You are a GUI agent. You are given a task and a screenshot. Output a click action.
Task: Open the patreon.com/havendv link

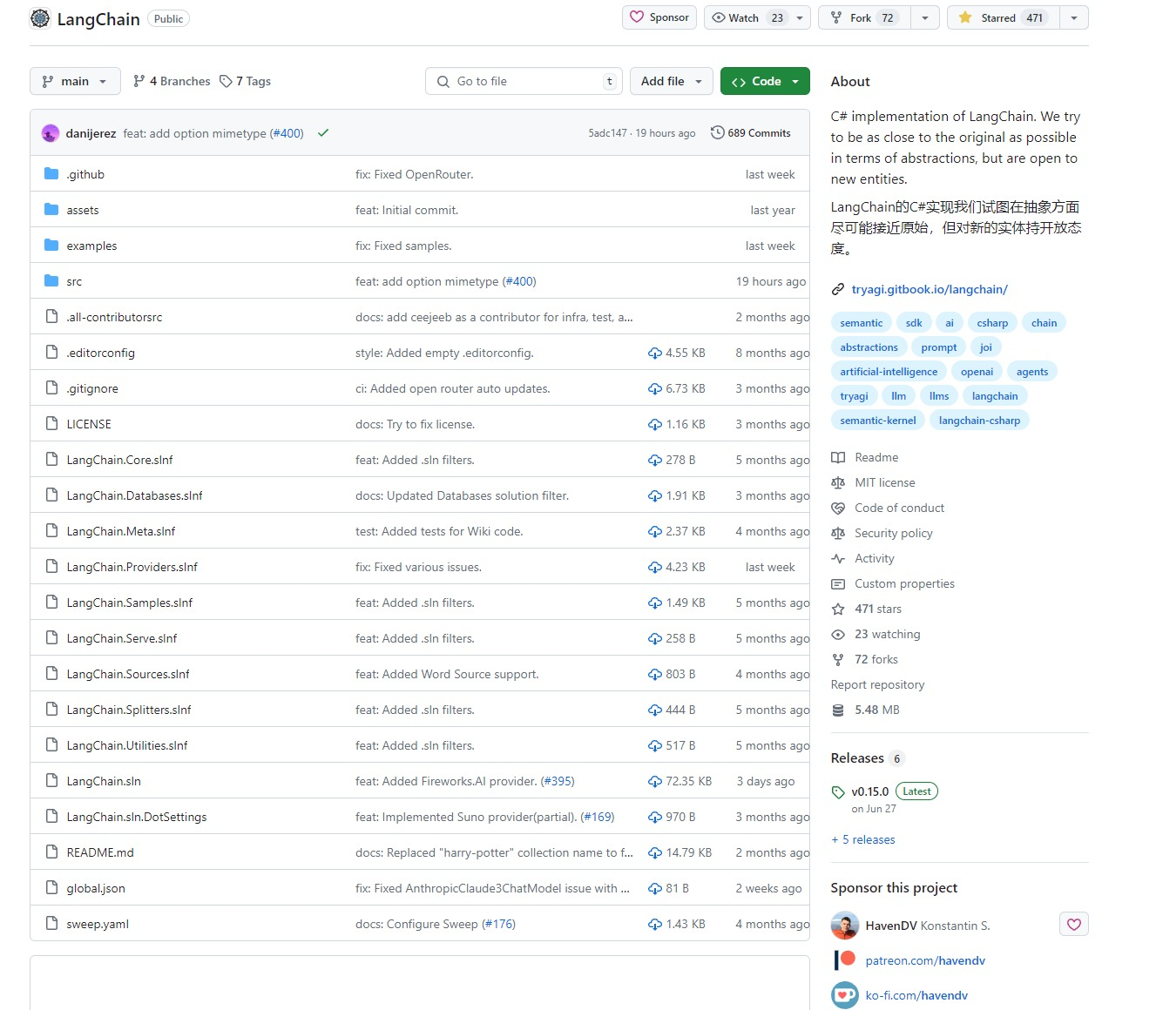point(925,960)
